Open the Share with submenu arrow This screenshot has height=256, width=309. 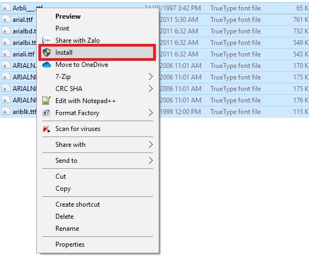pyautogui.click(x=150, y=145)
